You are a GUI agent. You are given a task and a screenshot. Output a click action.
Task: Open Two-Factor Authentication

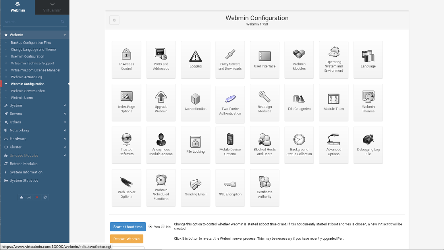click(x=230, y=104)
